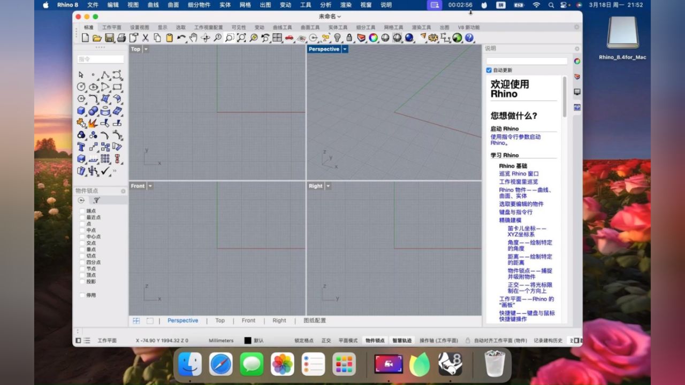Viewport: 685px width, 385px height.
Task: Switch to the 曲面工具 toolbar tab
Action: [x=310, y=27]
